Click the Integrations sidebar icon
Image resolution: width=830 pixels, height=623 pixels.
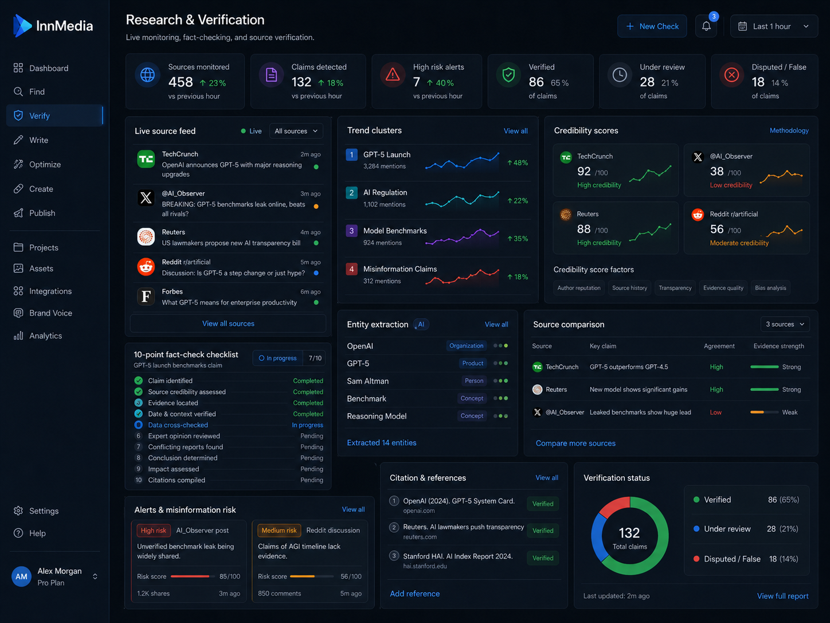click(x=18, y=291)
